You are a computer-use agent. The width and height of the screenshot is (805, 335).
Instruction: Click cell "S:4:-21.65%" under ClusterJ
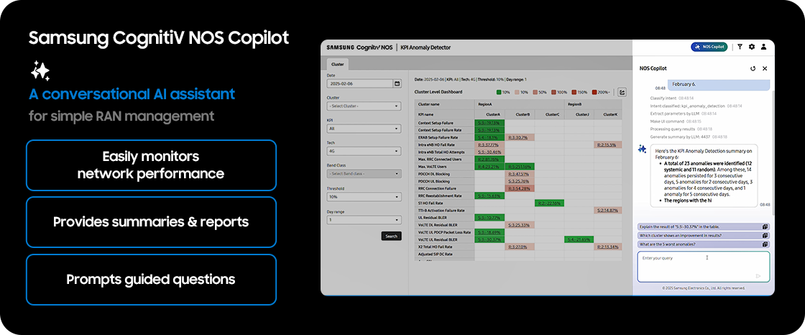[579, 239]
